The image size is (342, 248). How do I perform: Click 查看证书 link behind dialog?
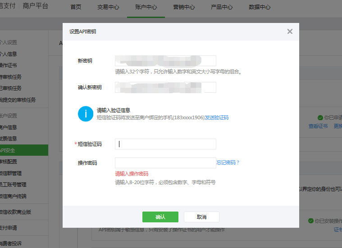pos(318,126)
